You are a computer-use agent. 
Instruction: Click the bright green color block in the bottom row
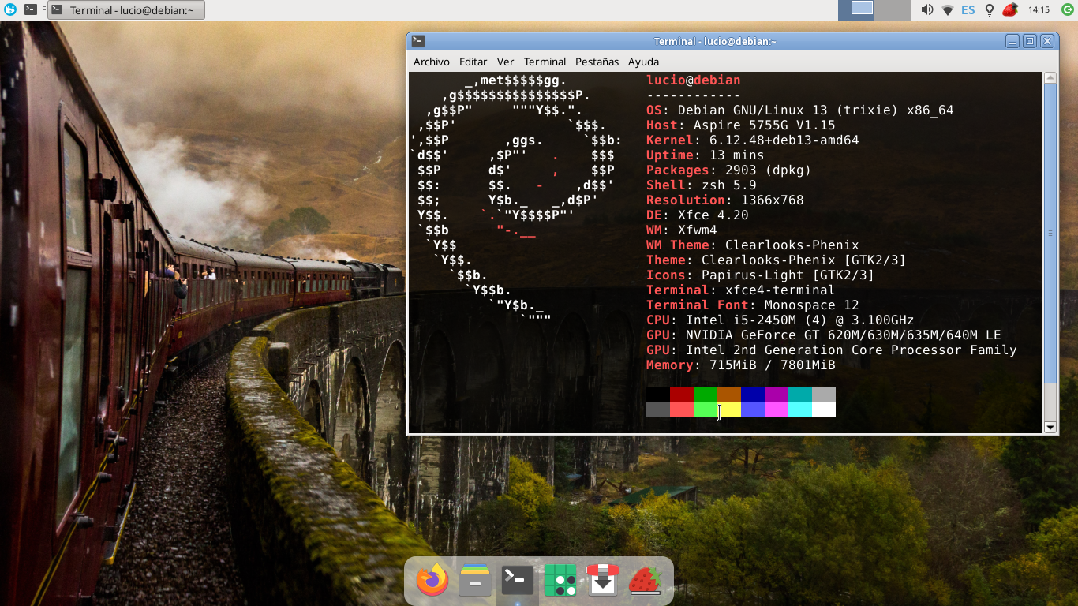(706, 410)
